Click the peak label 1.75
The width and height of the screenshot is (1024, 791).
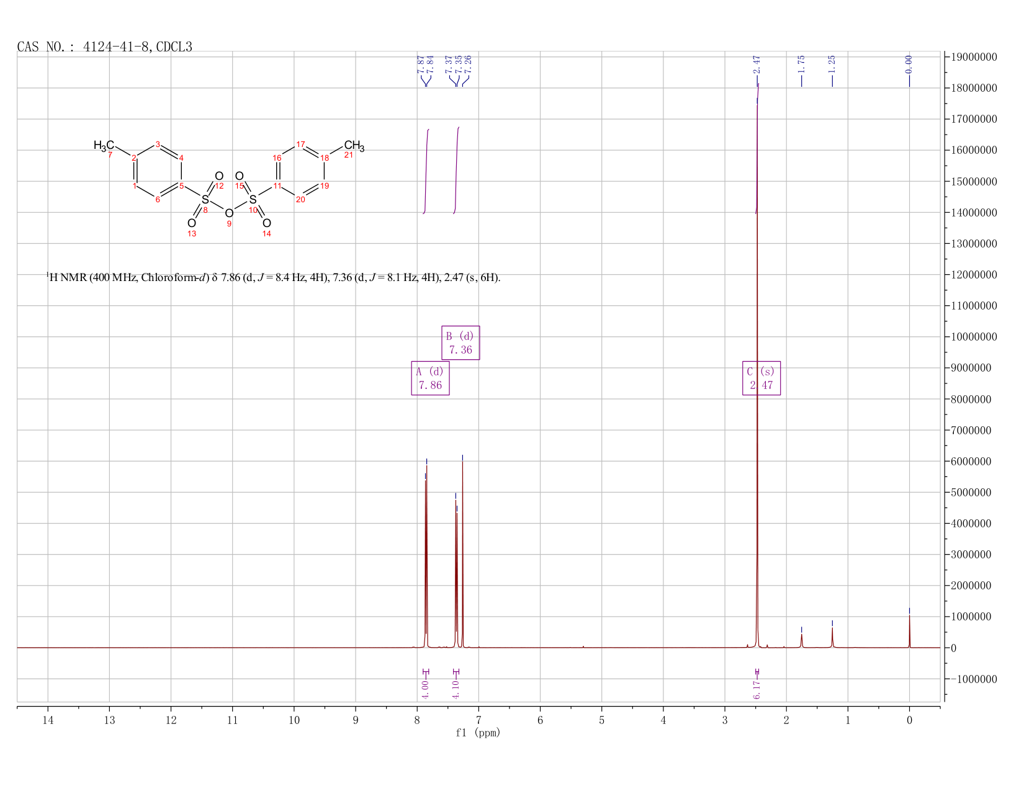801,65
